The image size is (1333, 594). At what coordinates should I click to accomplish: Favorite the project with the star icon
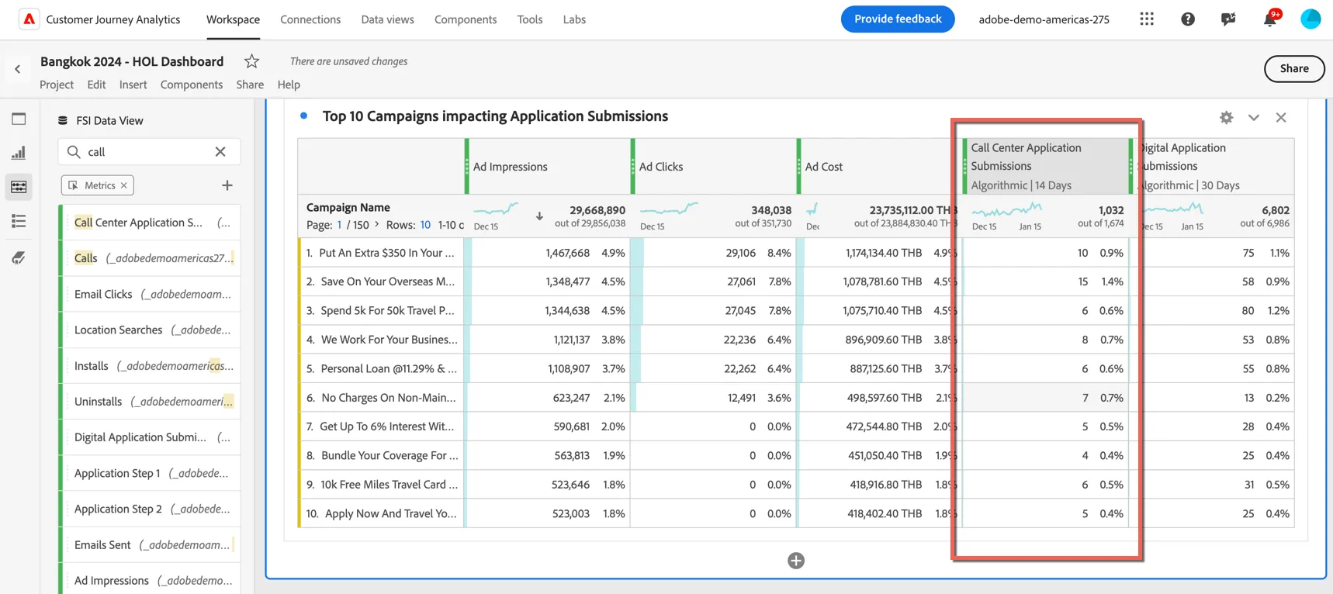(x=251, y=61)
